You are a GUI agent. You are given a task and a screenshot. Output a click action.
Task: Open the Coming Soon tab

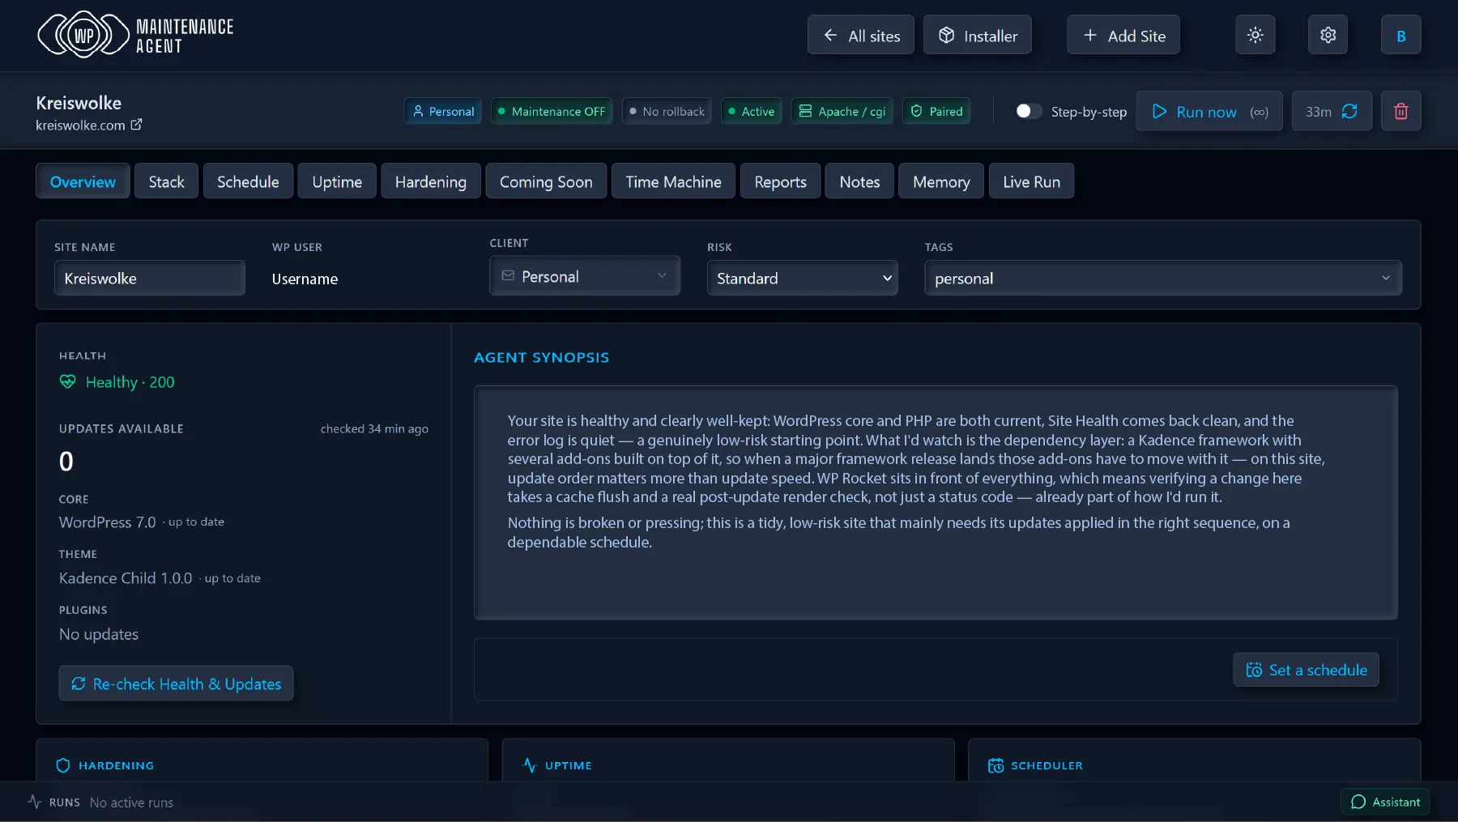[546, 181]
